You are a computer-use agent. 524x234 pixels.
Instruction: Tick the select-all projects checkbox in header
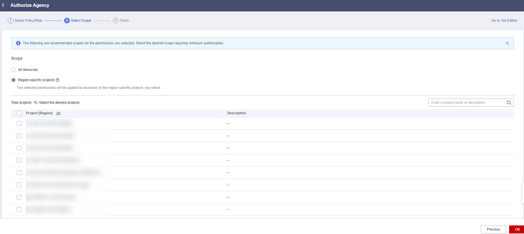pyautogui.click(x=19, y=113)
